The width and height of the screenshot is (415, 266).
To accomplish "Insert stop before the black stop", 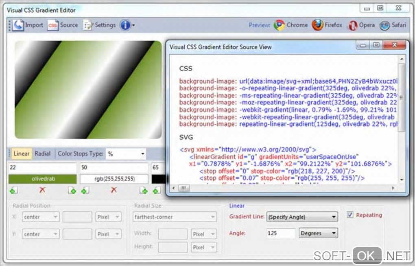I will click(156, 190).
